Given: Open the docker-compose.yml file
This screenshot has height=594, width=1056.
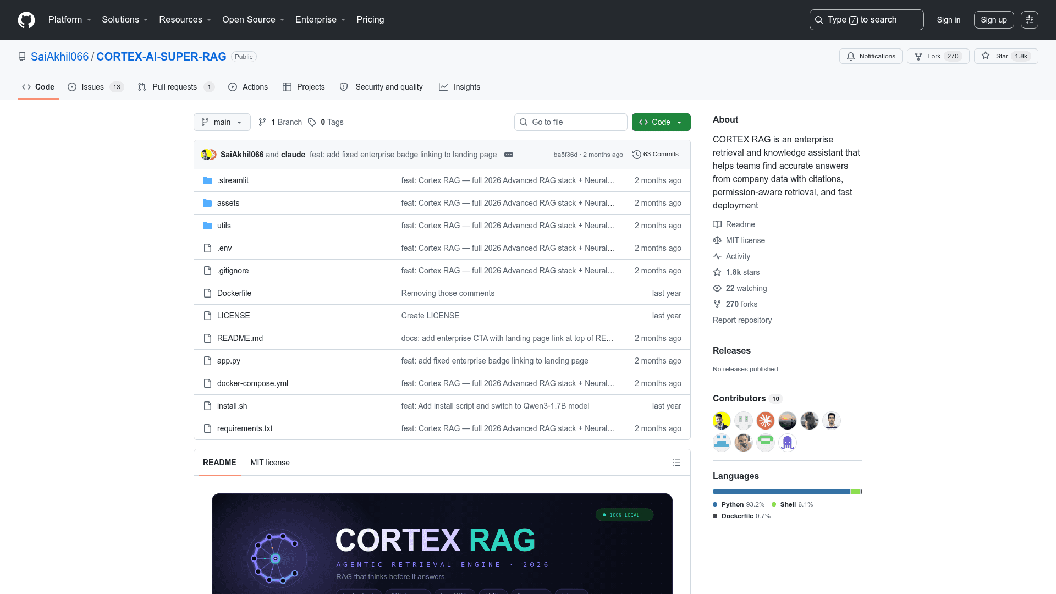Looking at the screenshot, I should (x=252, y=383).
